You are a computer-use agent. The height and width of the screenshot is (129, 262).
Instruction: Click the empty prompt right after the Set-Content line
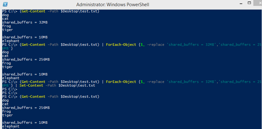pyautogui.click(x=10, y=89)
